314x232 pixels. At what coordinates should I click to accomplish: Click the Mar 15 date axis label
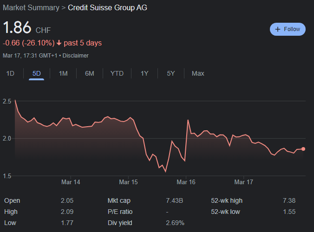click(128, 182)
